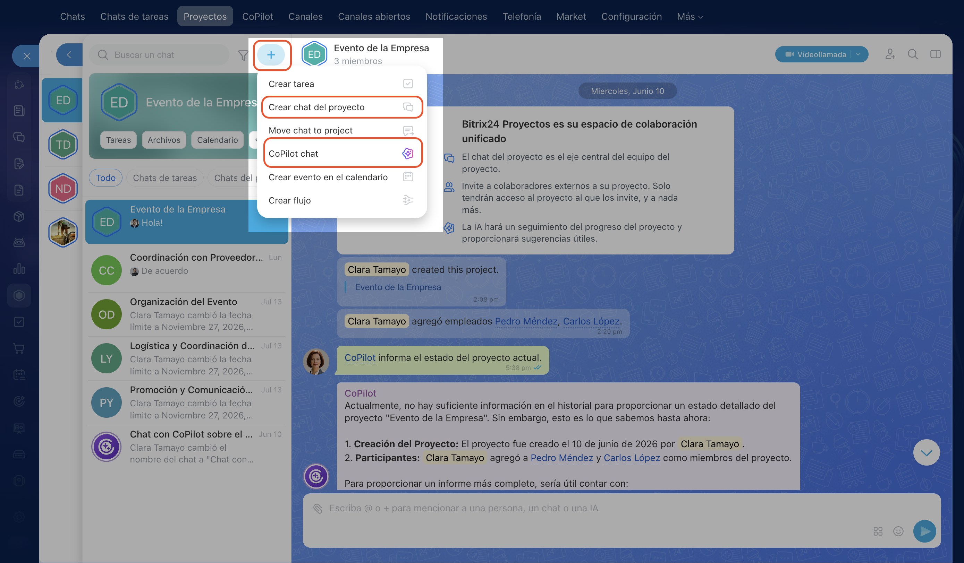Viewport: 964px width, 563px height.
Task: Open the TD project avatar
Action: click(63, 145)
